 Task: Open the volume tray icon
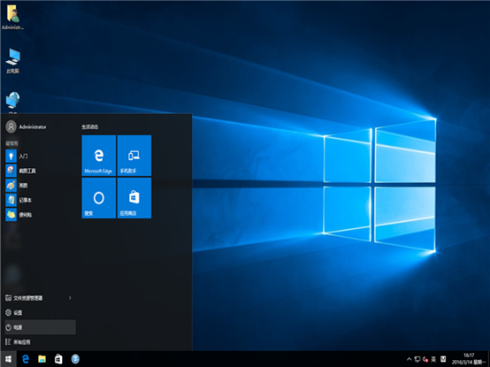[x=425, y=359]
